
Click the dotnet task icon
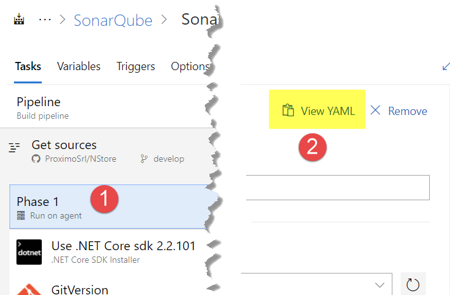tap(29, 252)
